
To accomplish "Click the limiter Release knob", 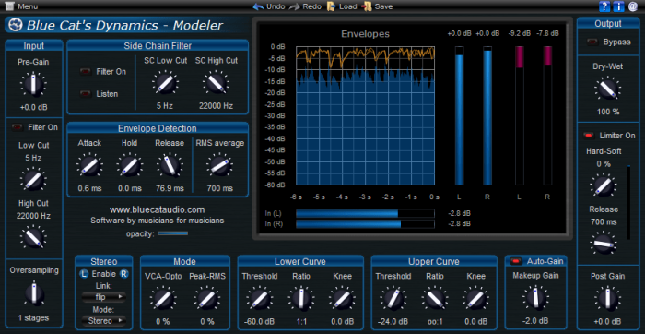I will pyautogui.click(x=603, y=244).
